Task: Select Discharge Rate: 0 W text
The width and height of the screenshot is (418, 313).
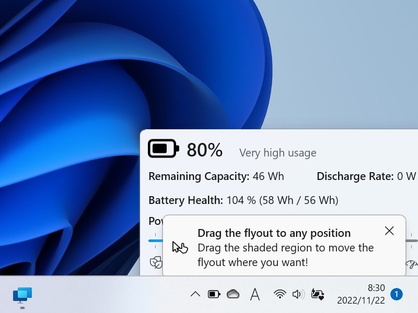Action: click(366, 176)
